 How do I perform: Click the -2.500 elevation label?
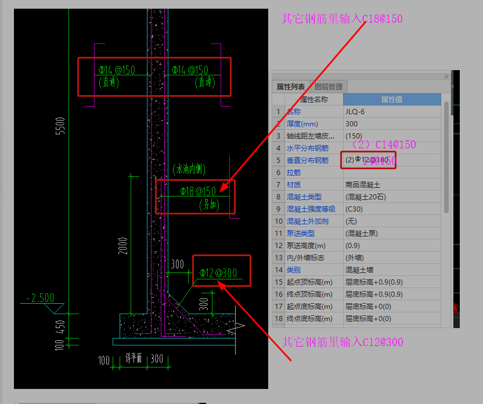41,298
